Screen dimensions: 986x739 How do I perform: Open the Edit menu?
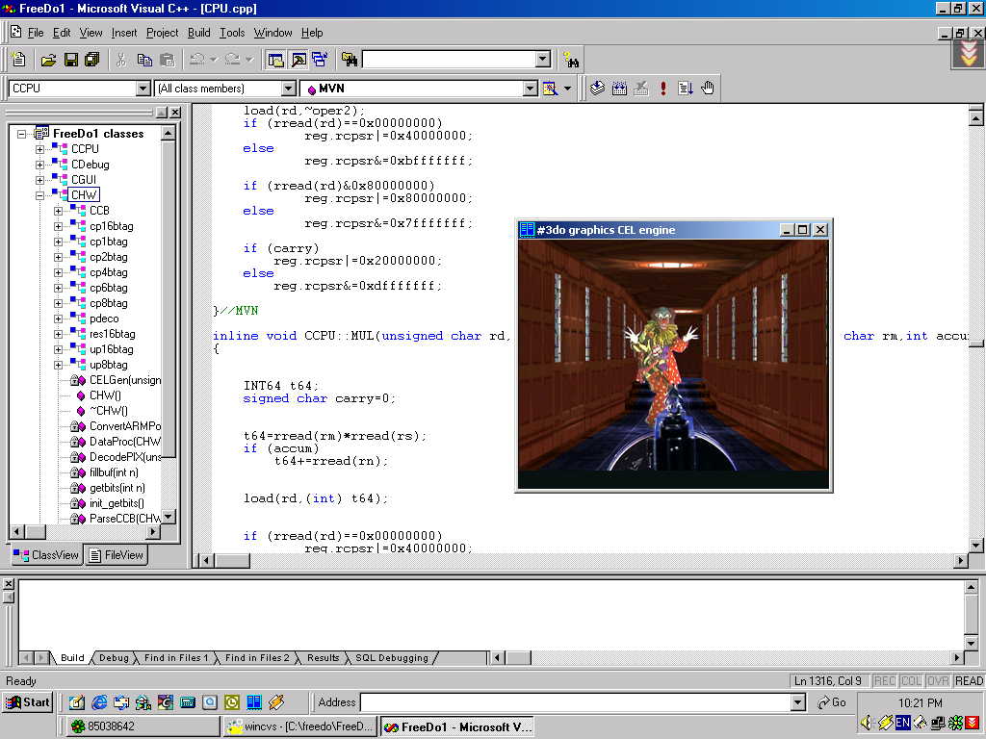(61, 33)
